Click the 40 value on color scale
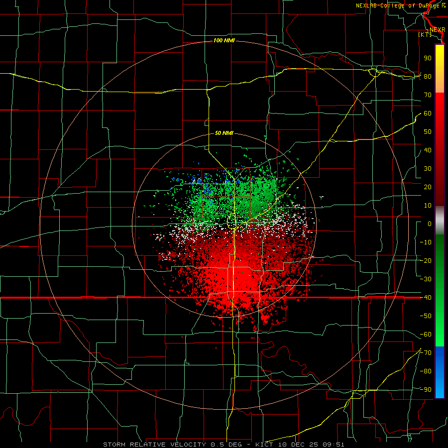 [x=428, y=150]
